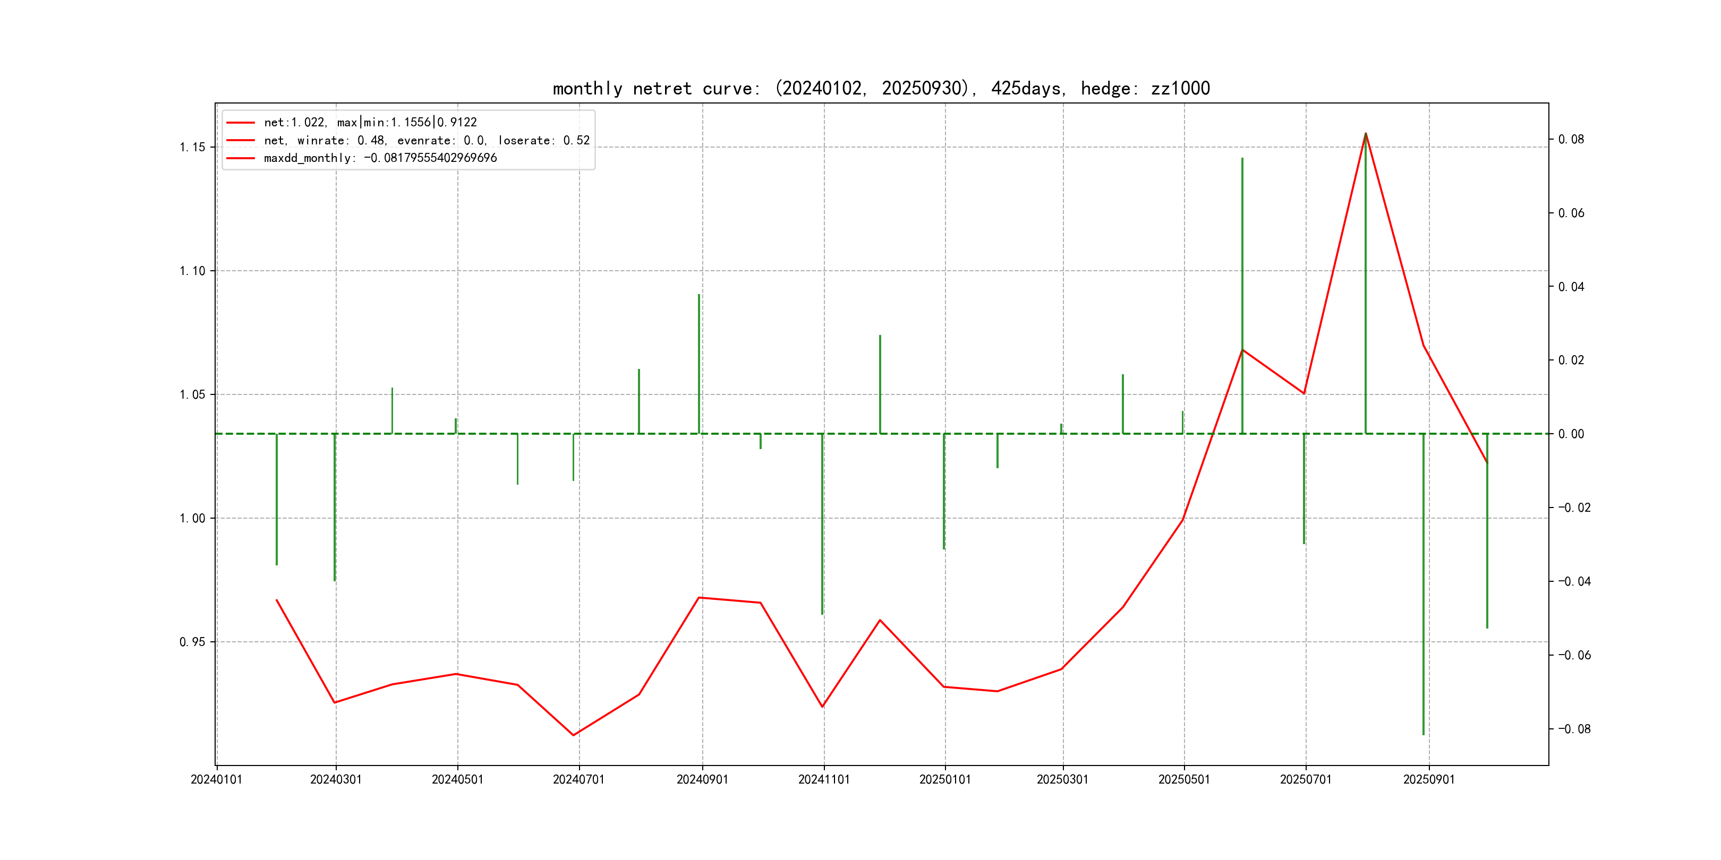Click the 20240301 x-axis label
The height and width of the screenshot is (860, 1721).
tap(335, 779)
